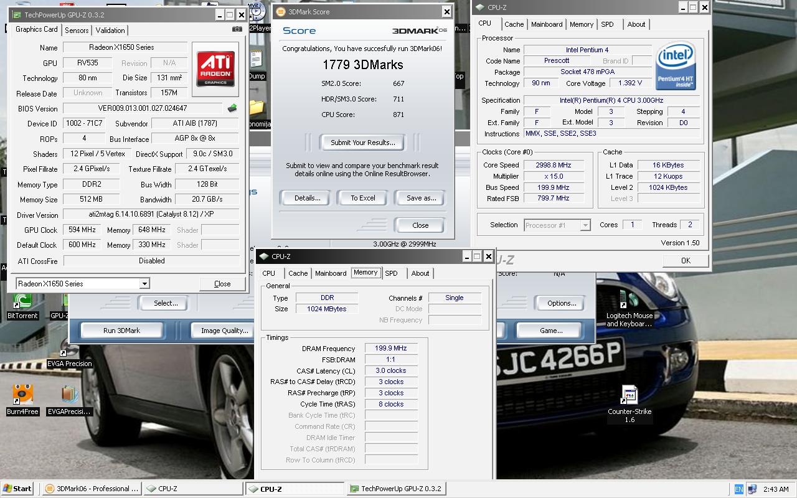This screenshot has height=498, width=797.
Task: Export the score with To Excel button
Action: 362,198
